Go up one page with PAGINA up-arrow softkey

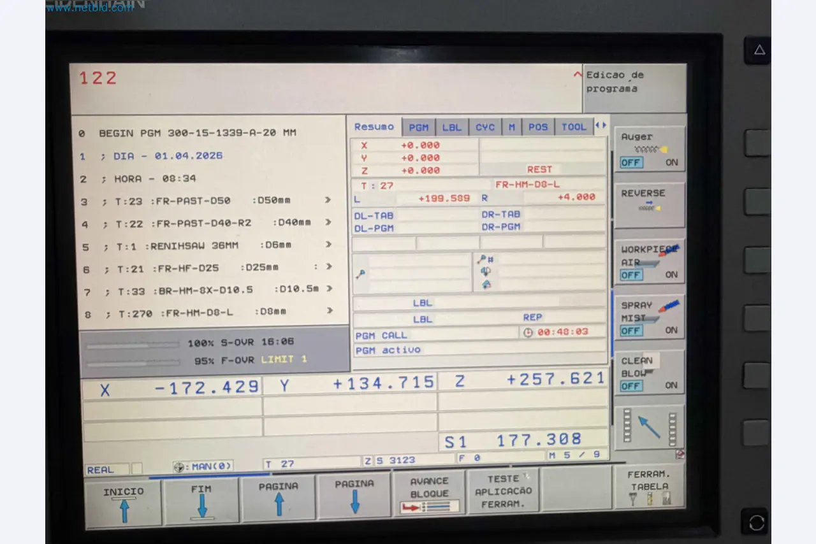[279, 498]
